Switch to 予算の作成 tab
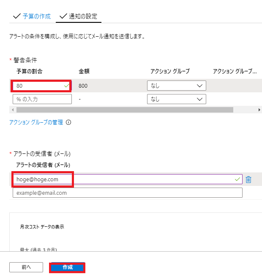This screenshot has height=274, width=262. point(37,16)
